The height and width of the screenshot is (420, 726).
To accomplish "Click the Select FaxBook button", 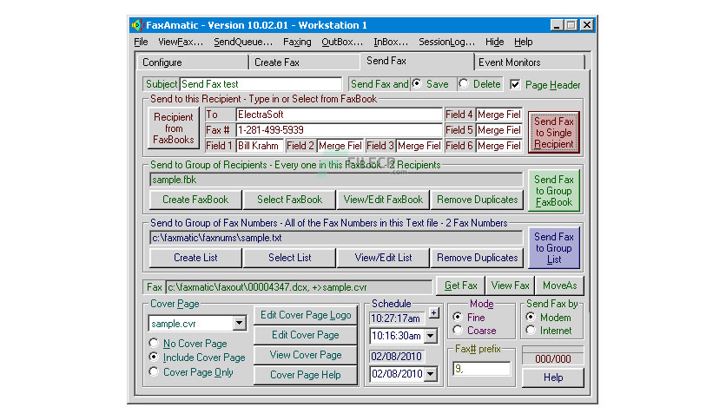I will point(289,200).
